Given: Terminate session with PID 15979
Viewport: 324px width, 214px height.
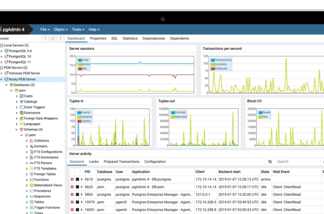Looking at the screenshot, I should pyautogui.click(x=72, y=202).
